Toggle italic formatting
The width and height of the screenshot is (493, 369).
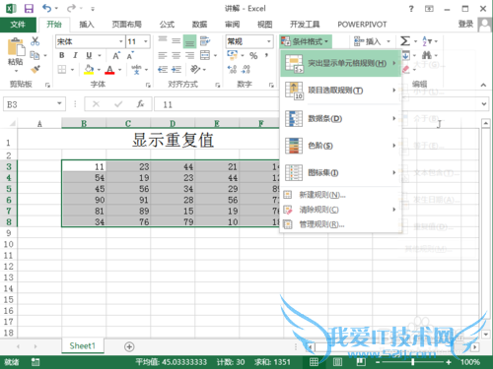coord(75,55)
